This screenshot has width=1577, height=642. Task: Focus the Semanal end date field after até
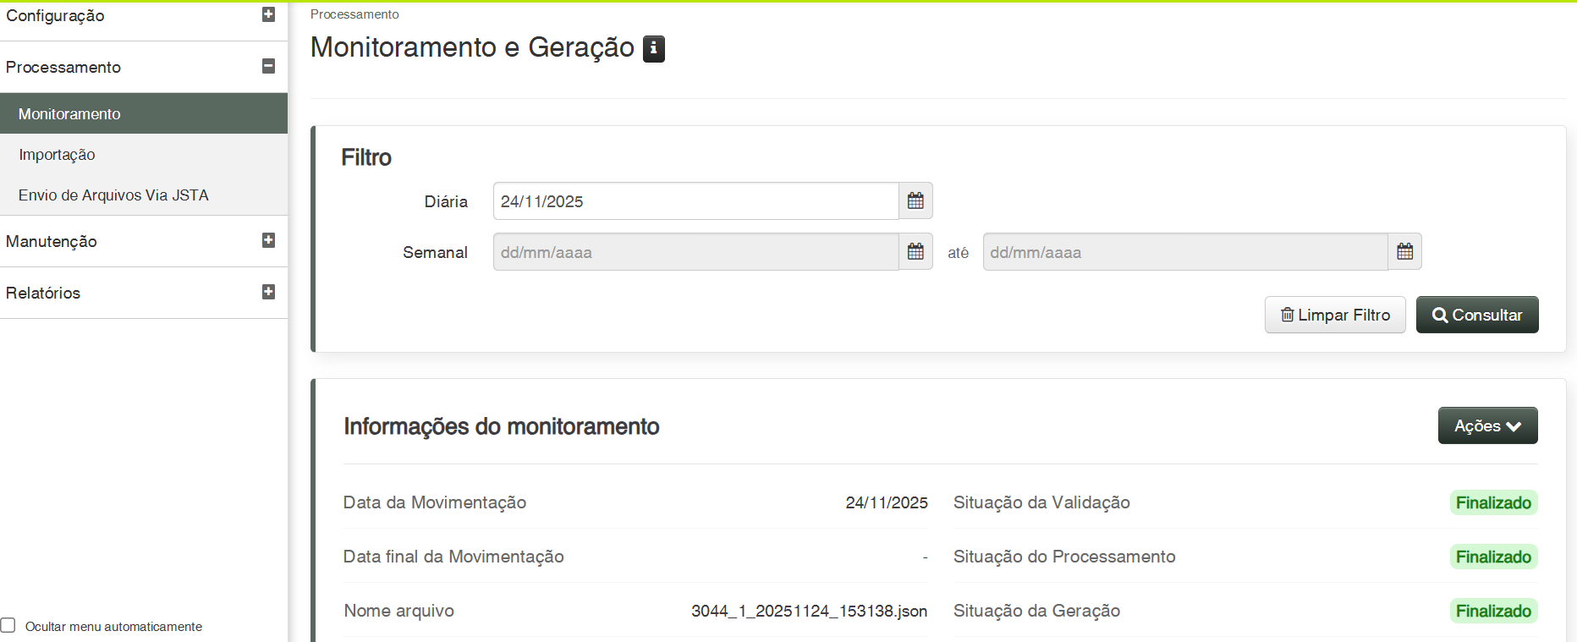click(x=1184, y=252)
